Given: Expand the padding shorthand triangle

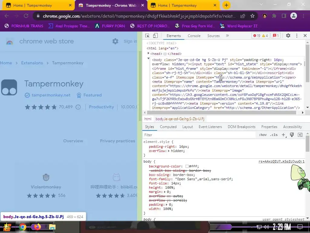Looking at the screenshot, I should (x=167, y=205).
